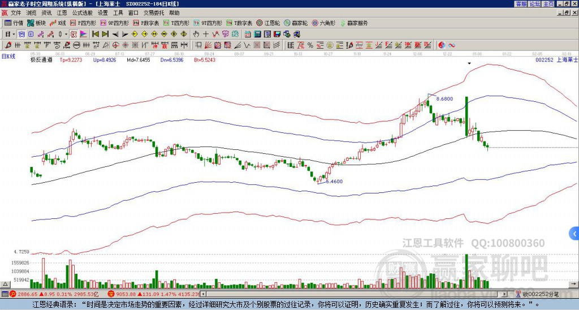Open the 行情 quotes view
This screenshot has height=310, width=579.
tap(14, 23)
